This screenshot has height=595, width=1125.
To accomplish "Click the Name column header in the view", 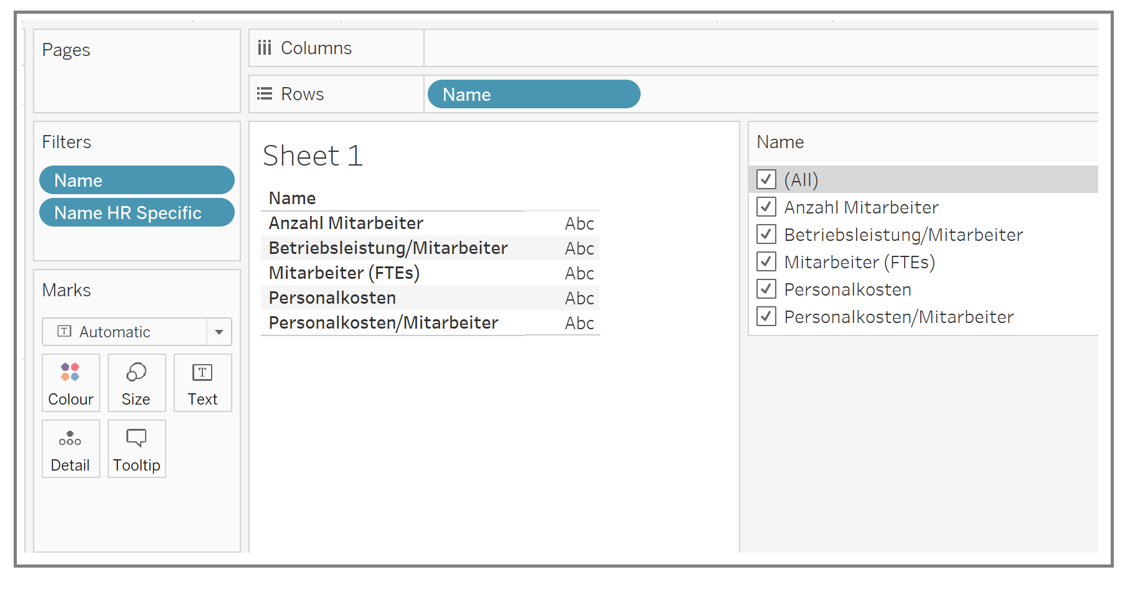I will coord(292,198).
